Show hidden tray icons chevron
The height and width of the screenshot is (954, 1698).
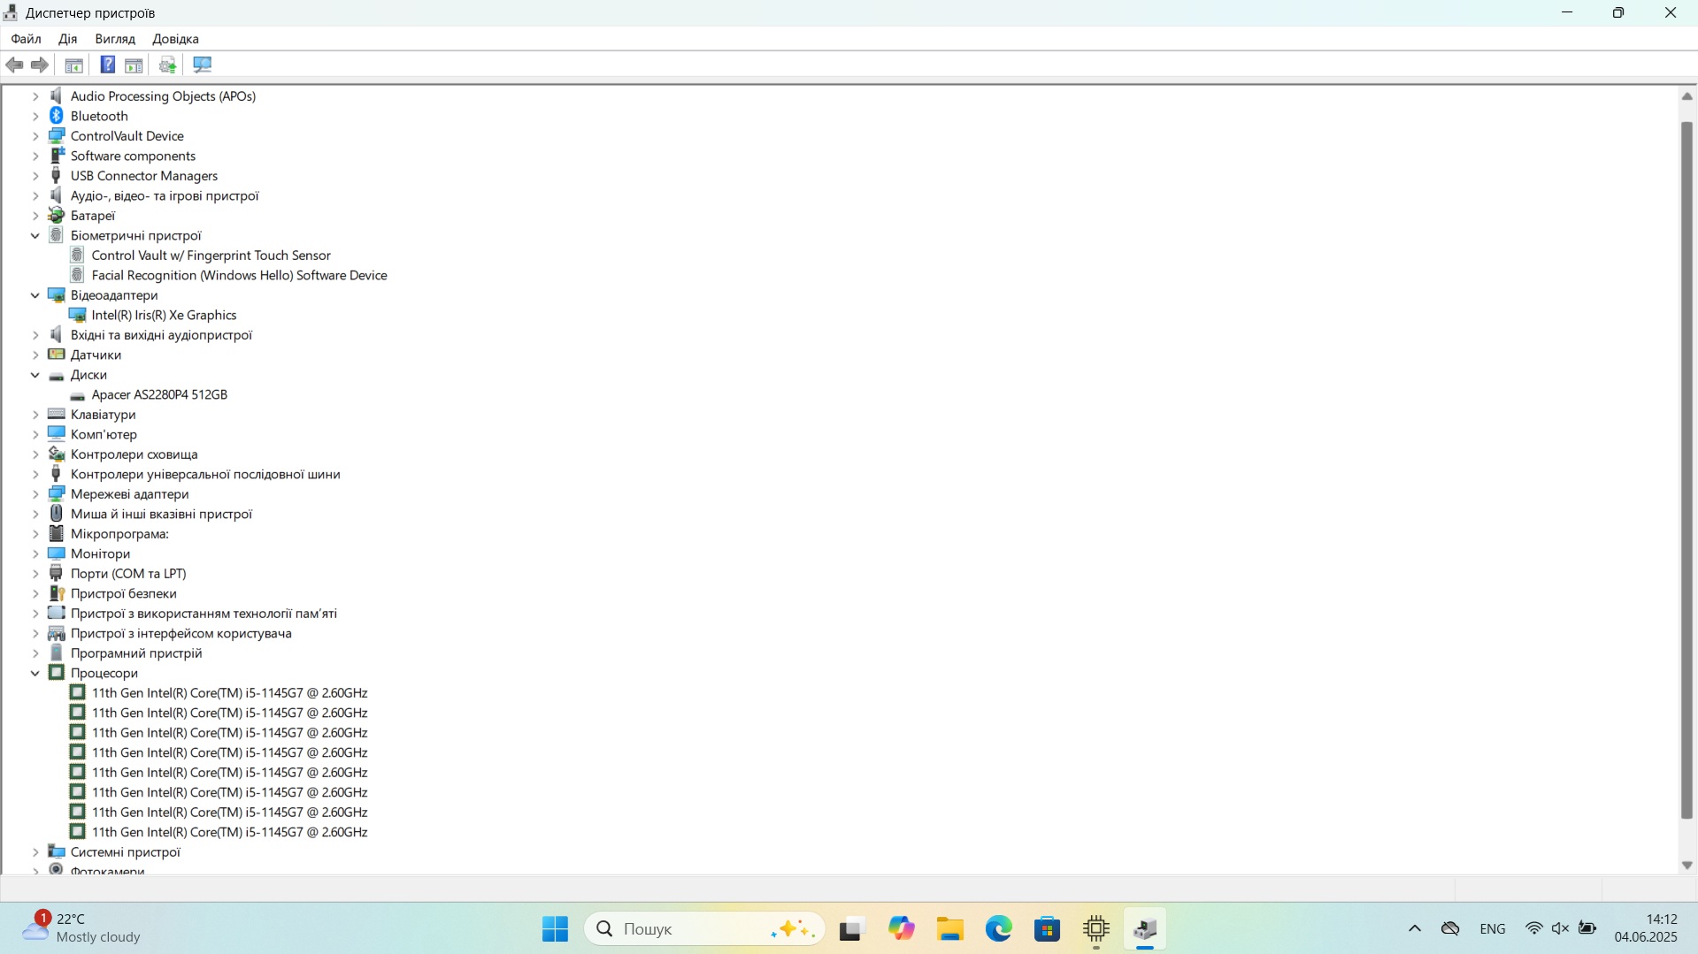pyautogui.click(x=1415, y=928)
